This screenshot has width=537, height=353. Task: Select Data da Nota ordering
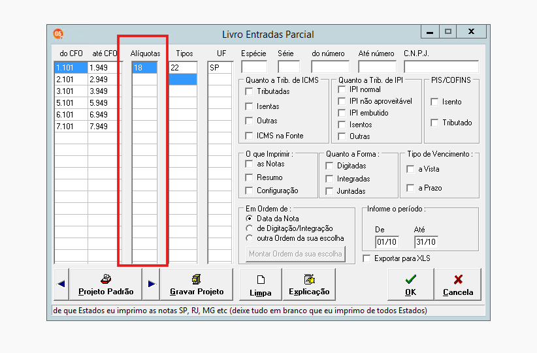(x=250, y=218)
